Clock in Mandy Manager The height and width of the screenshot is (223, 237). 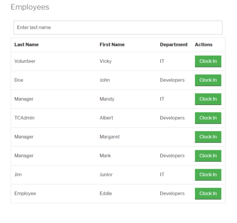point(208,99)
